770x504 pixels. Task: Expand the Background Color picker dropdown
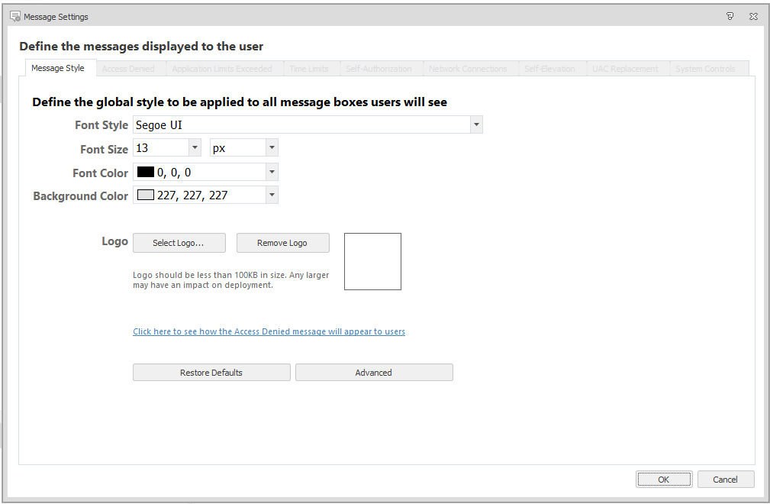click(271, 194)
